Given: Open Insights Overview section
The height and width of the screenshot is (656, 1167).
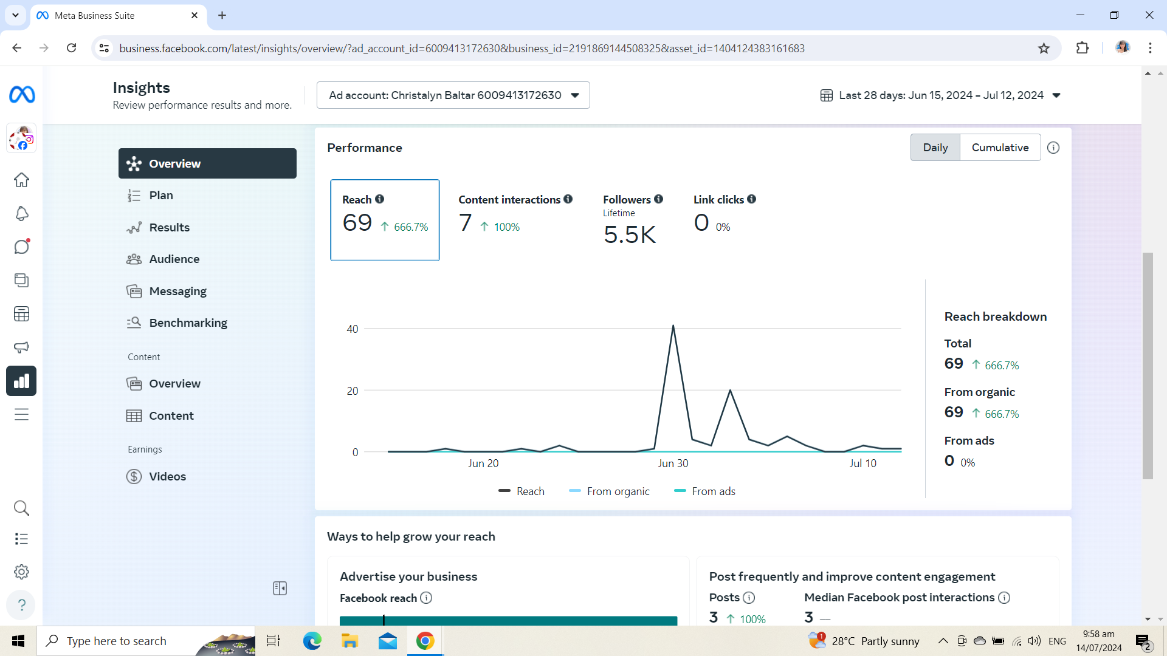Looking at the screenshot, I should [207, 163].
